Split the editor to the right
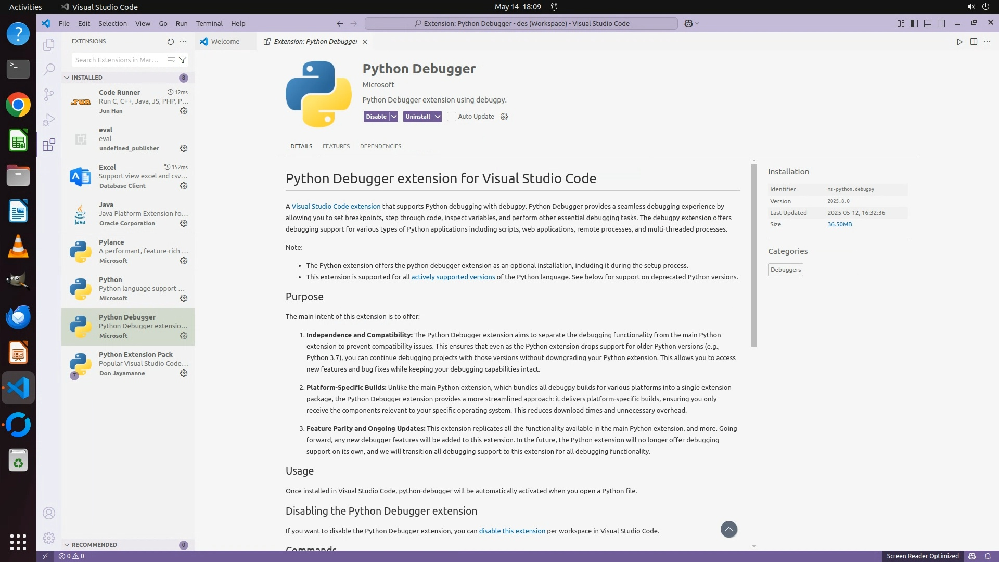This screenshot has width=999, height=562. 974,42
